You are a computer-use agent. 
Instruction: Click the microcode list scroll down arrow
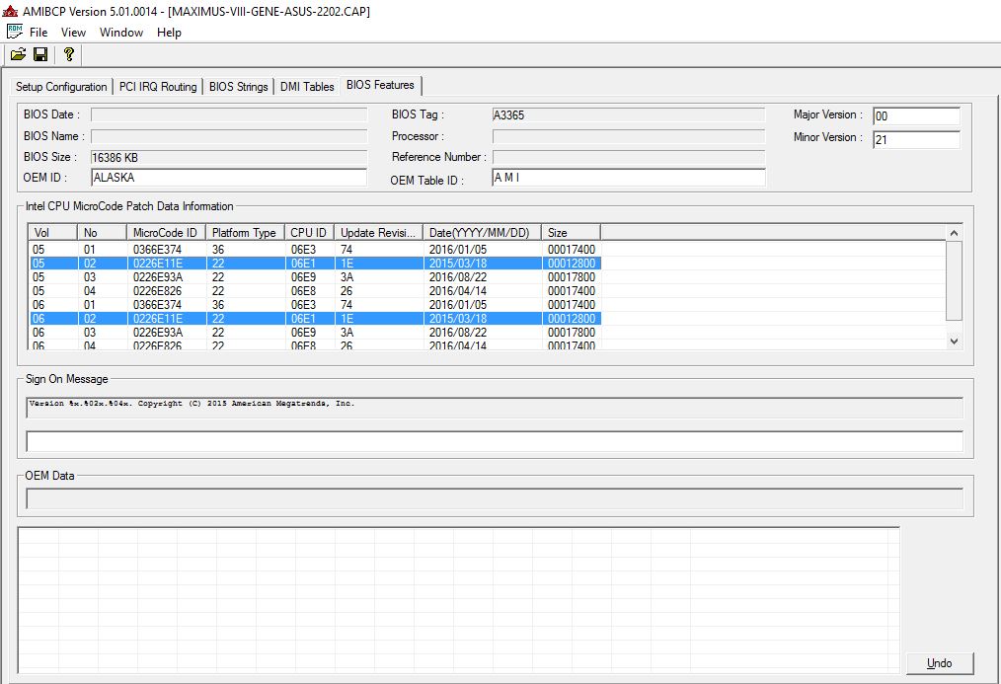[x=954, y=342]
